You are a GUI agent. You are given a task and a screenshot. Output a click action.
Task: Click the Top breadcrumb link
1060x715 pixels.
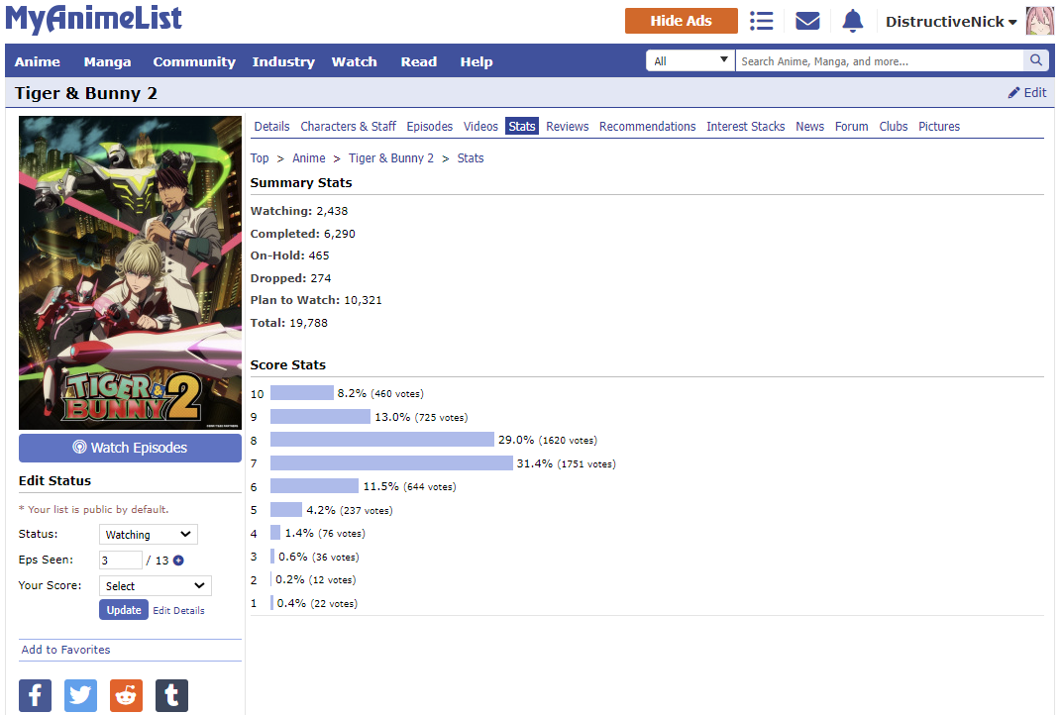(x=260, y=158)
